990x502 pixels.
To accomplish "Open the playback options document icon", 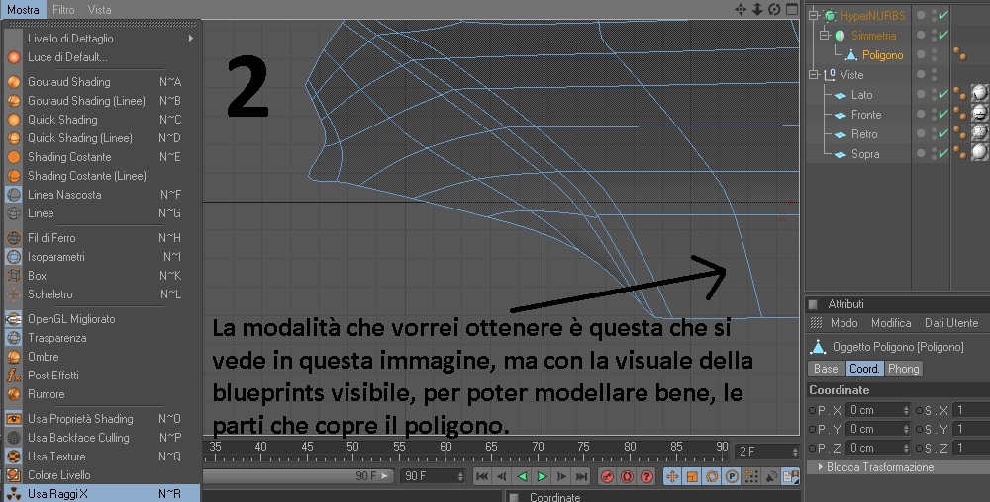I will tap(790, 476).
